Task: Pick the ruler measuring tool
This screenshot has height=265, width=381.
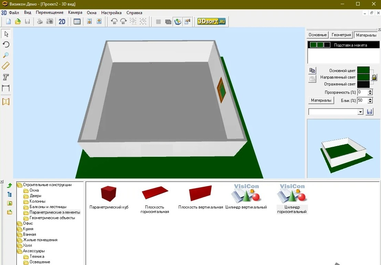Action: coord(6,66)
